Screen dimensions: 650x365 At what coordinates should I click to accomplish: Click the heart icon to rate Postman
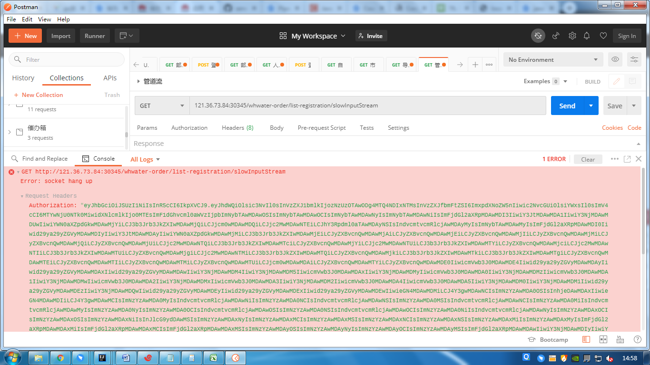click(x=602, y=35)
